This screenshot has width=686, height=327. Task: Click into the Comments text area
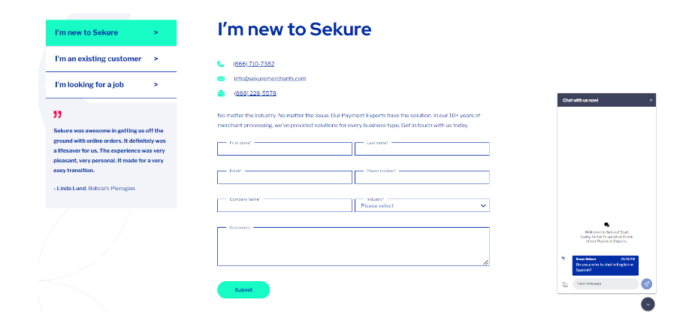click(353, 247)
